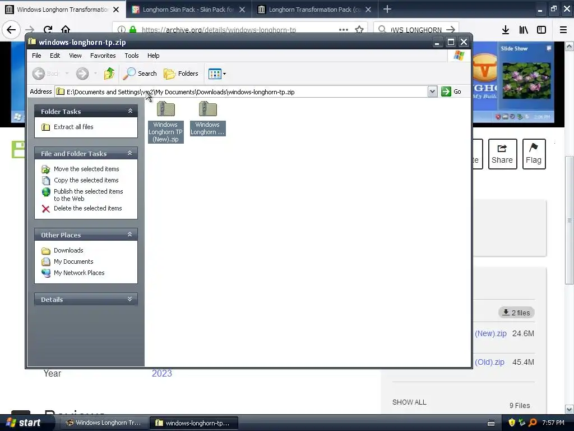Open a new Firefox tab
The height and width of the screenshot is (431, 574).
click(x=387, y=9)
